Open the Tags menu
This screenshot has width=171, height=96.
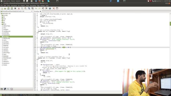38,6
